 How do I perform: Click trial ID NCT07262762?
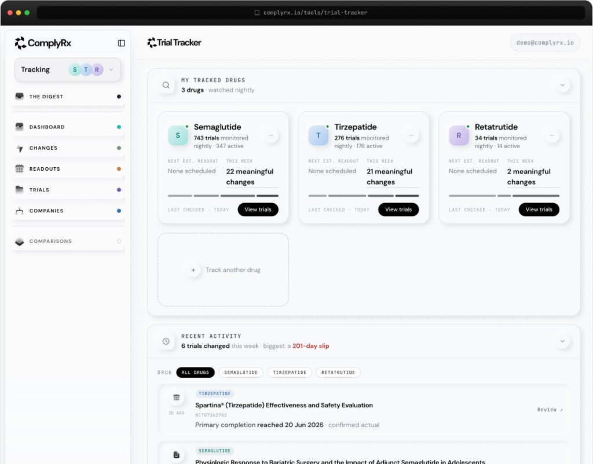point(211,415)
